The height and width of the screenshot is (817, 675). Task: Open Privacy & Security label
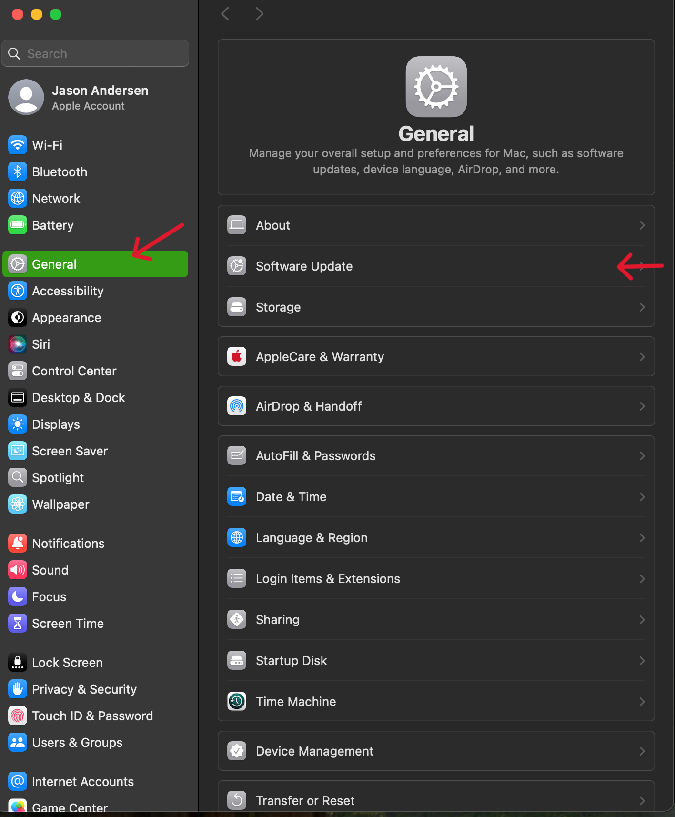[84, 689]
